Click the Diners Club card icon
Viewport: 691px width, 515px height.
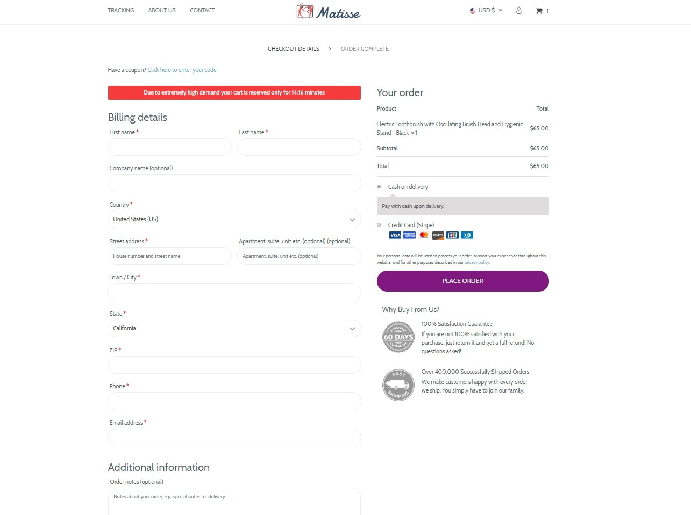click(467, 235)
